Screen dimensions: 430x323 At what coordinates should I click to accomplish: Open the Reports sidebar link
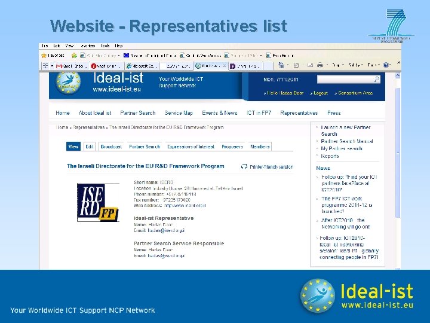click(x=330, y=156)
